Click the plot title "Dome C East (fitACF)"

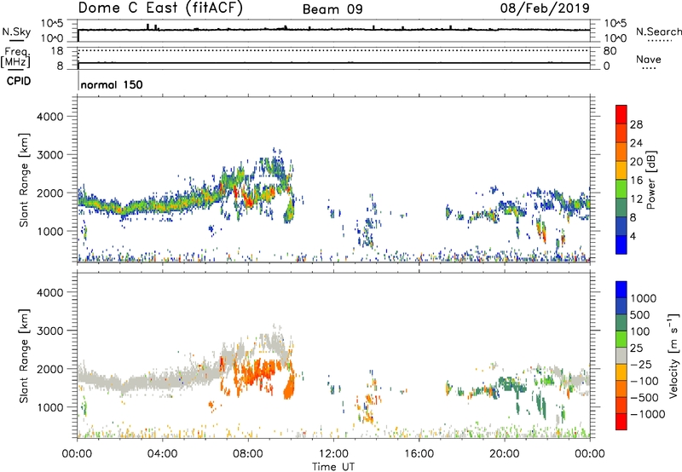pos(160,9)
